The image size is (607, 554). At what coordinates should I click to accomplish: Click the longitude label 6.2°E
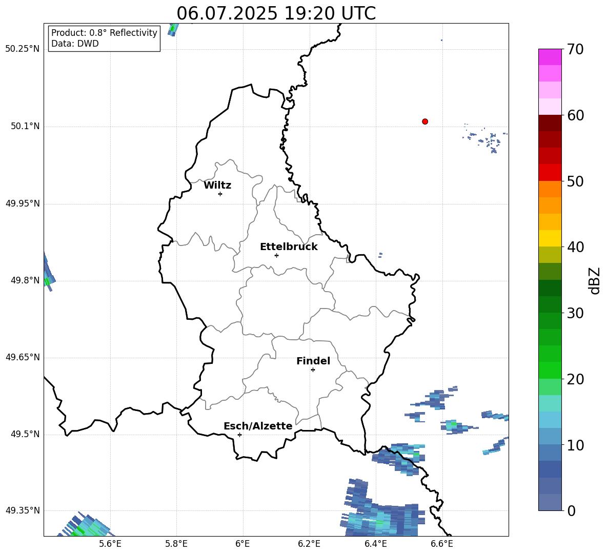point(309,544)
